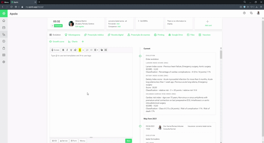Screen dimensions: 264x143
Task: Click the green Save button
Action: tap(129, 141)
